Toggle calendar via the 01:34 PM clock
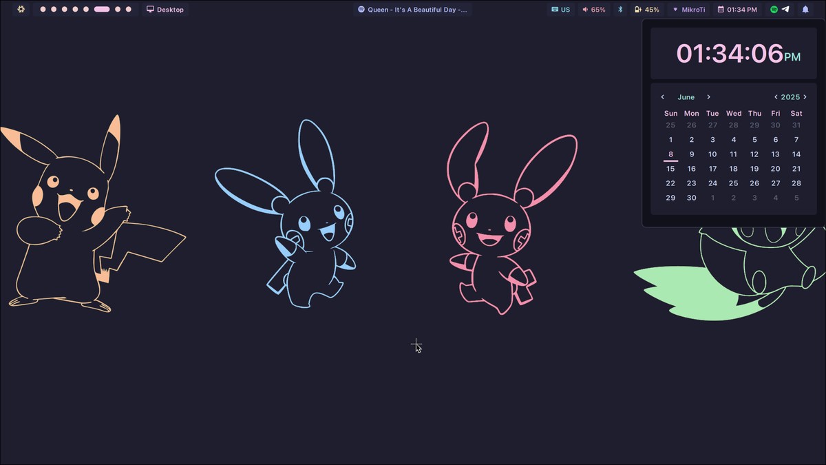Viewport: 826px width, 465px height. pyautogui.click(x=737, y=10)
